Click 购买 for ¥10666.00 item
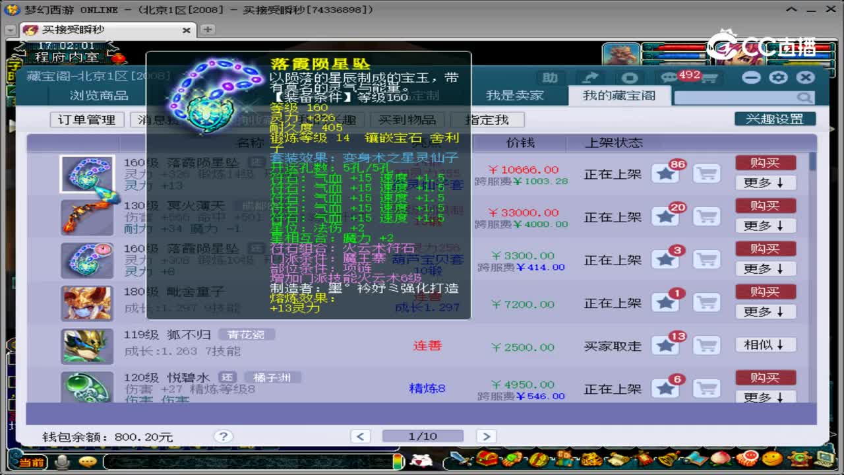Viewport: 844px width, 475px height. coord(766,163)
